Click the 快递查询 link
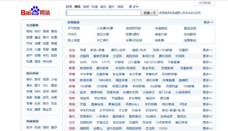Viewport: 228px width, 131px height. [161, 28]
